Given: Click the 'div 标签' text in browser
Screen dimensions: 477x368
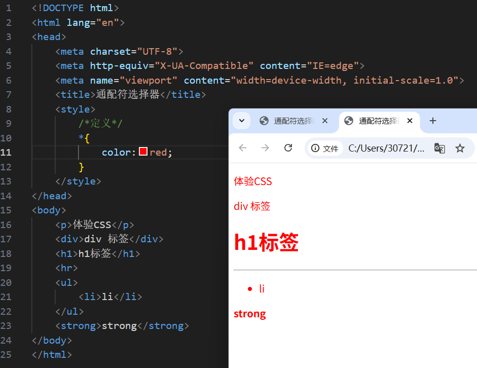Looking at the screenshot, I should [252, 206].
